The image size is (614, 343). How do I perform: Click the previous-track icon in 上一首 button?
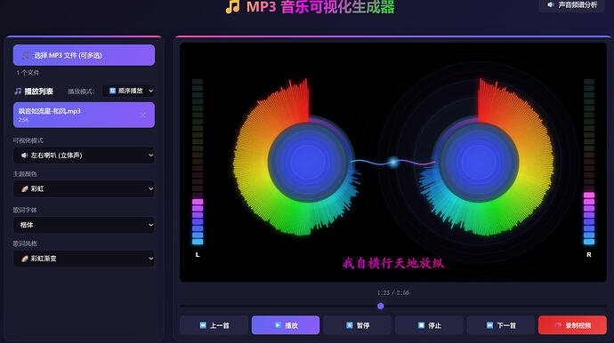click(203, 325)
